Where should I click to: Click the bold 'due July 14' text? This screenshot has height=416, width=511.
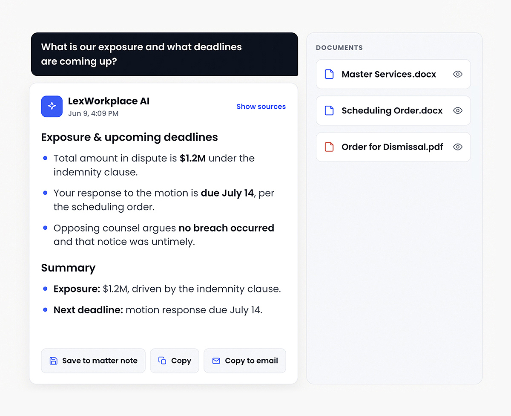(227, 193)
